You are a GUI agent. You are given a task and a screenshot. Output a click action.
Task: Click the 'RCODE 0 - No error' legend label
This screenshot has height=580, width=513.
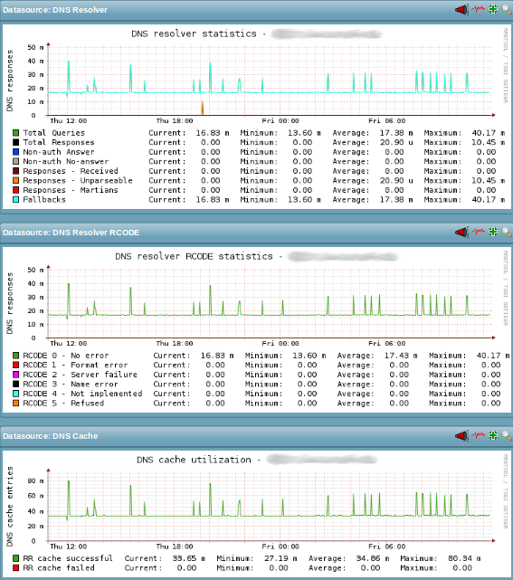pyautogui.click(x=66, y=356)
